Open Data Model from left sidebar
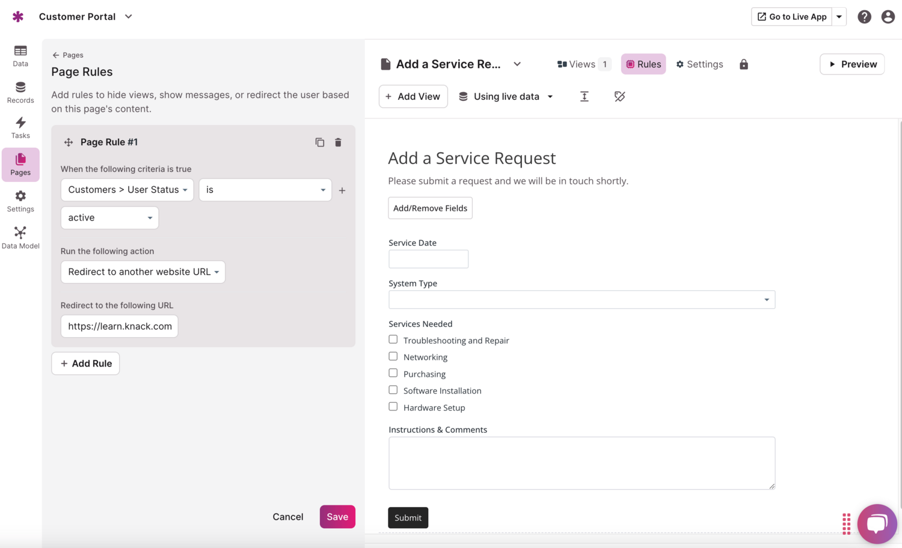Screen dimensions: 902x548 [20, 237]
